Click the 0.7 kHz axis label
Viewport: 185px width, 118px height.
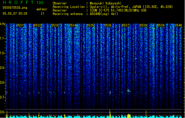2,97
